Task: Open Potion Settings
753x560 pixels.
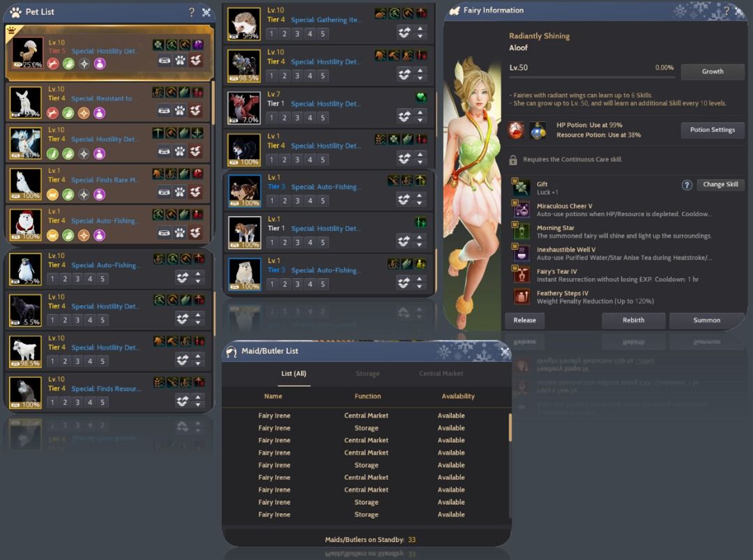Action: pyautogui.click(x=713, y=130)
